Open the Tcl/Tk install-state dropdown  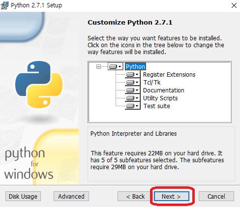133,82
